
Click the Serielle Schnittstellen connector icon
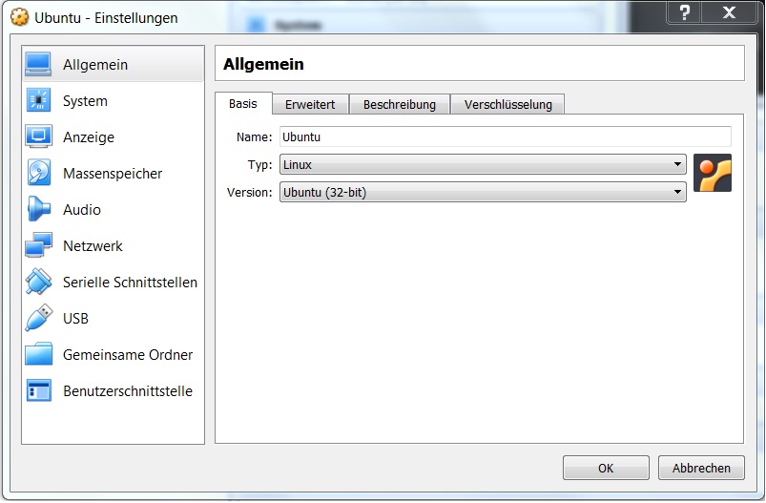[x=38, y=282]
